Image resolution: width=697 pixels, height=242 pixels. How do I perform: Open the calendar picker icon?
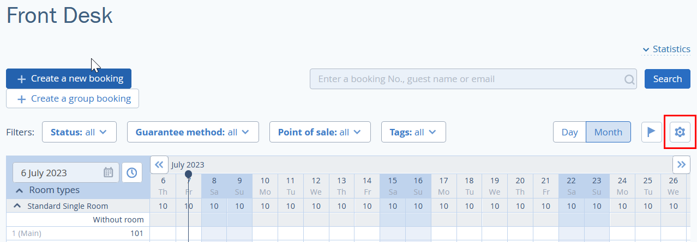(x=109, y=172)
